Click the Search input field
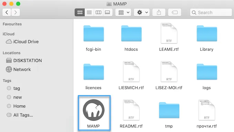The height and width of the screenshot is (132, 234). 211,12
